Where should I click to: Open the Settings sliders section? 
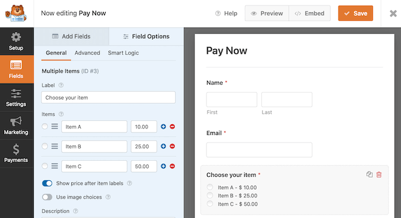[x=16, y=97]
